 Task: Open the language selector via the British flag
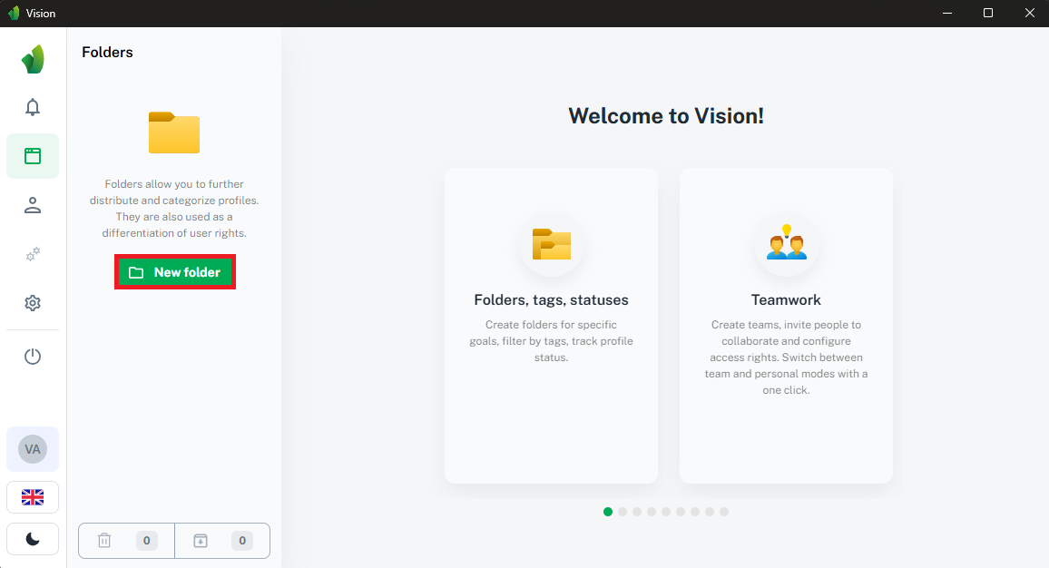(33, 496)
